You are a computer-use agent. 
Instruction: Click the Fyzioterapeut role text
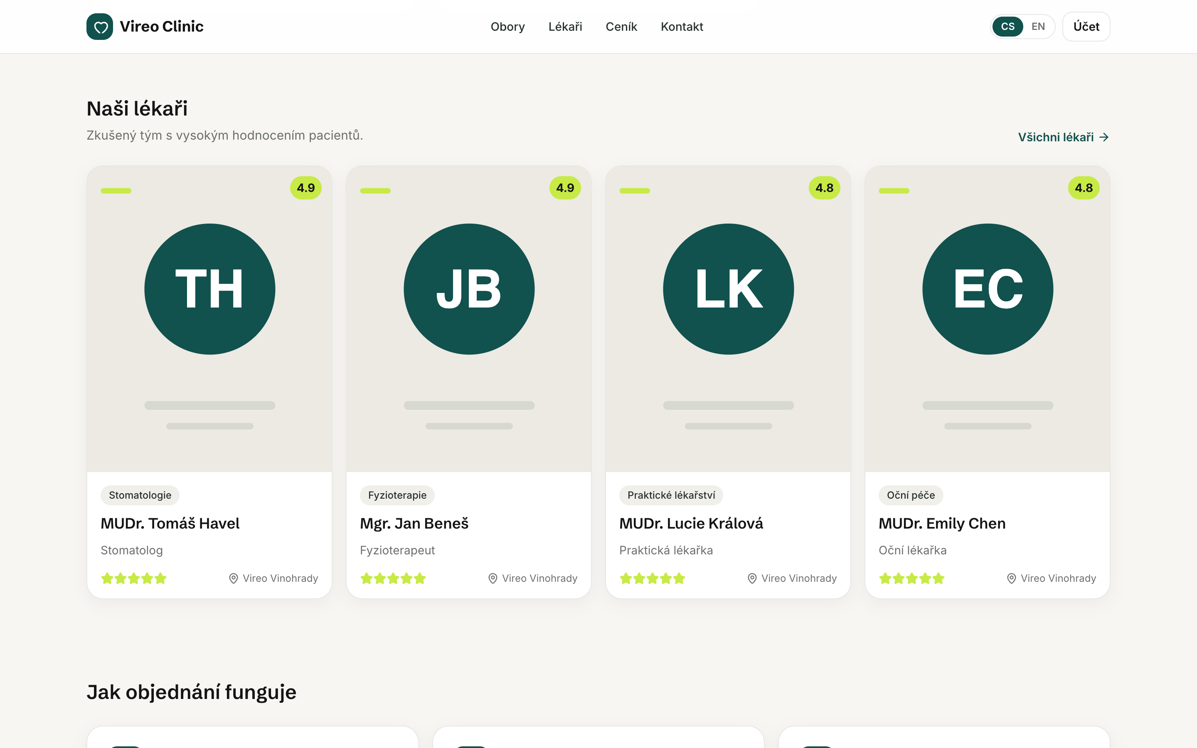click(397, 550)
